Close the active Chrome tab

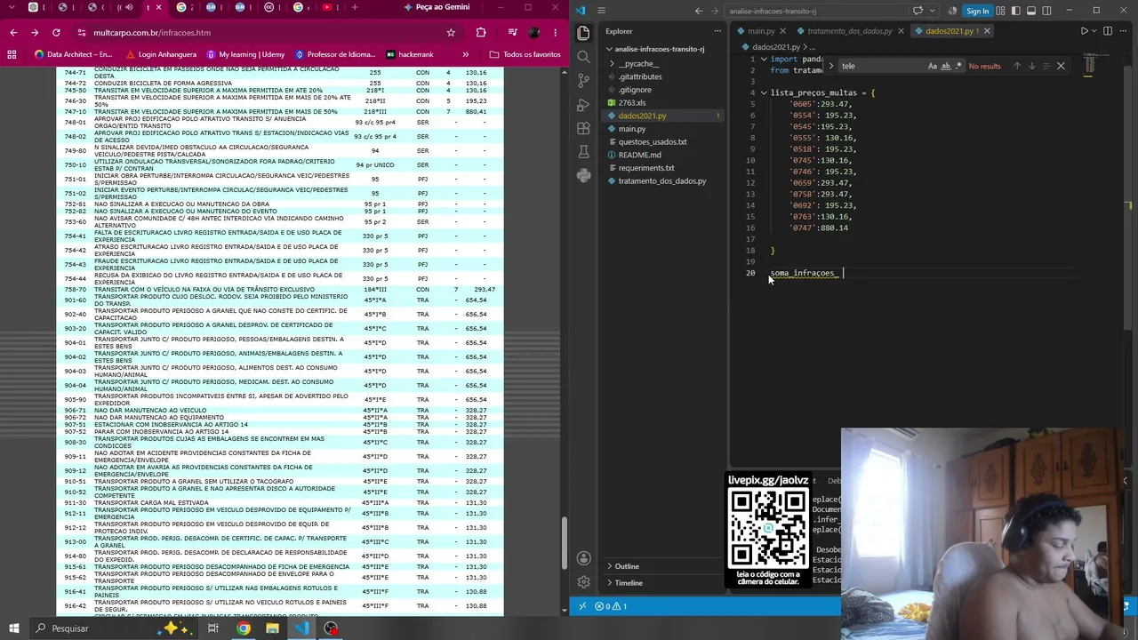pyautogui.click(x=158, y=8)
